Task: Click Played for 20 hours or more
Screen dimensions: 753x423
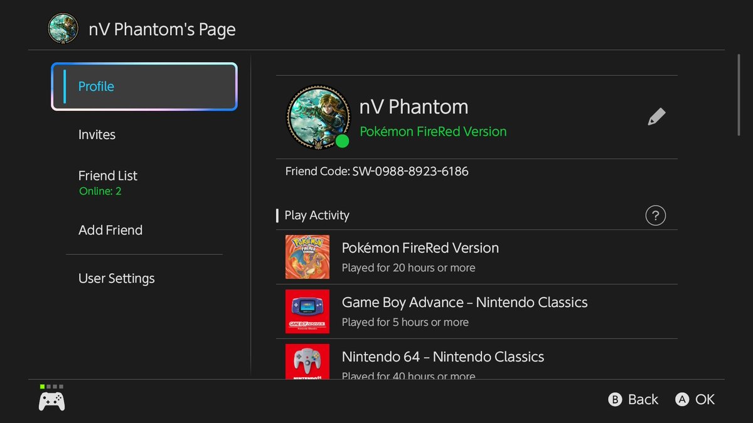Action: pos(409,268)
